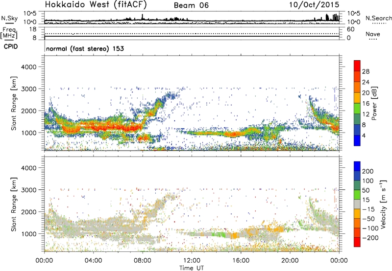This screenshot has height=271, width=392.
Task: Click the 'Beam 06' label
Action: click(191, 5)
